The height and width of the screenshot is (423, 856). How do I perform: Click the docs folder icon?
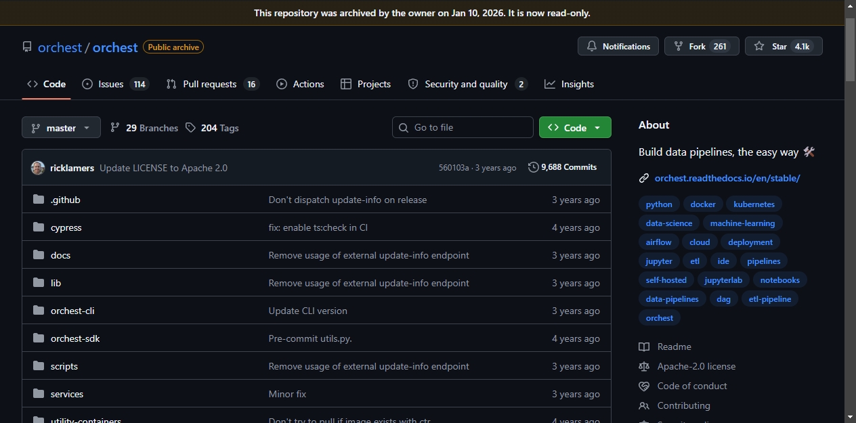(x=39, y=255)
